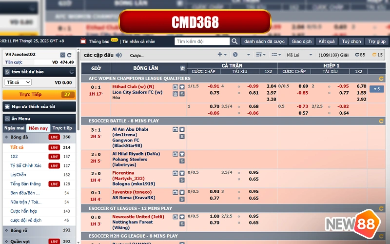Viewport: 390px width, 244px height.
Task: Switch to the Ngày mai tab
Action: pyautogui.click(x=15, y=128)
